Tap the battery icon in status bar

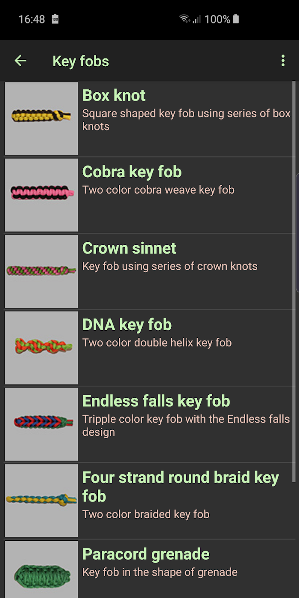pyautogui.click(x=236, y=19)
